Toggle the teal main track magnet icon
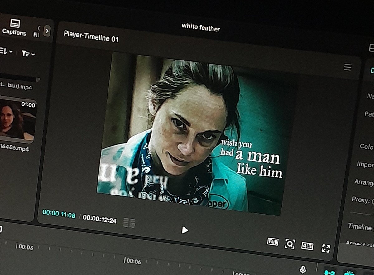The width and height of the screenshot is (374, 275). click(330, 273)
